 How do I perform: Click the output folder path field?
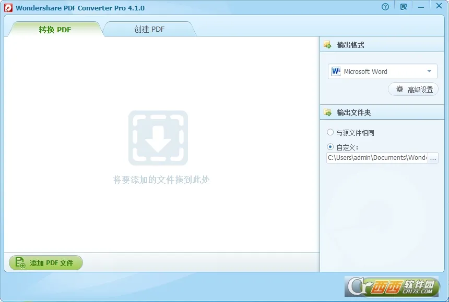[377, 158]
